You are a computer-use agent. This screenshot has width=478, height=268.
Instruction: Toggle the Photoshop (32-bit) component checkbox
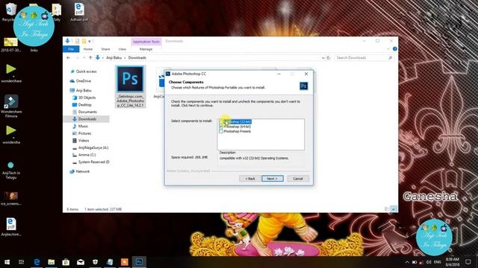(221, 122)
